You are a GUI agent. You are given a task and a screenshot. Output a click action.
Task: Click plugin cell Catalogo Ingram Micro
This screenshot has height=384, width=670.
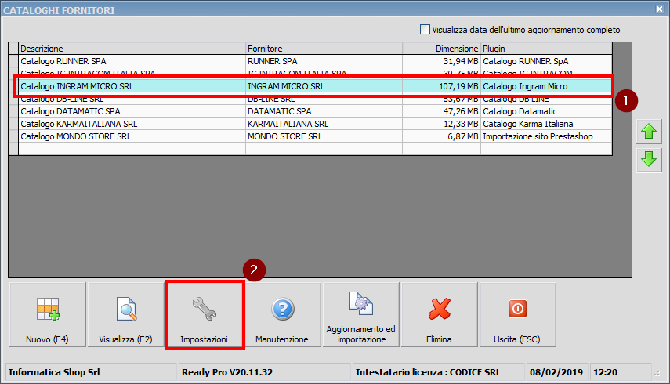point(546,86)
